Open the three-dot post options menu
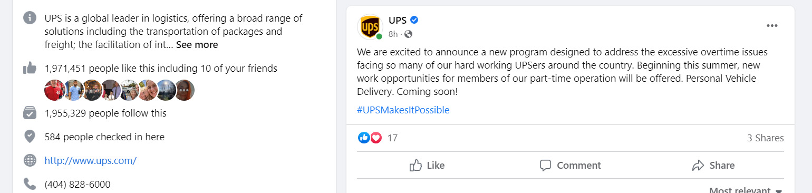Screen dimensions: 812x193 click(772, 26)
